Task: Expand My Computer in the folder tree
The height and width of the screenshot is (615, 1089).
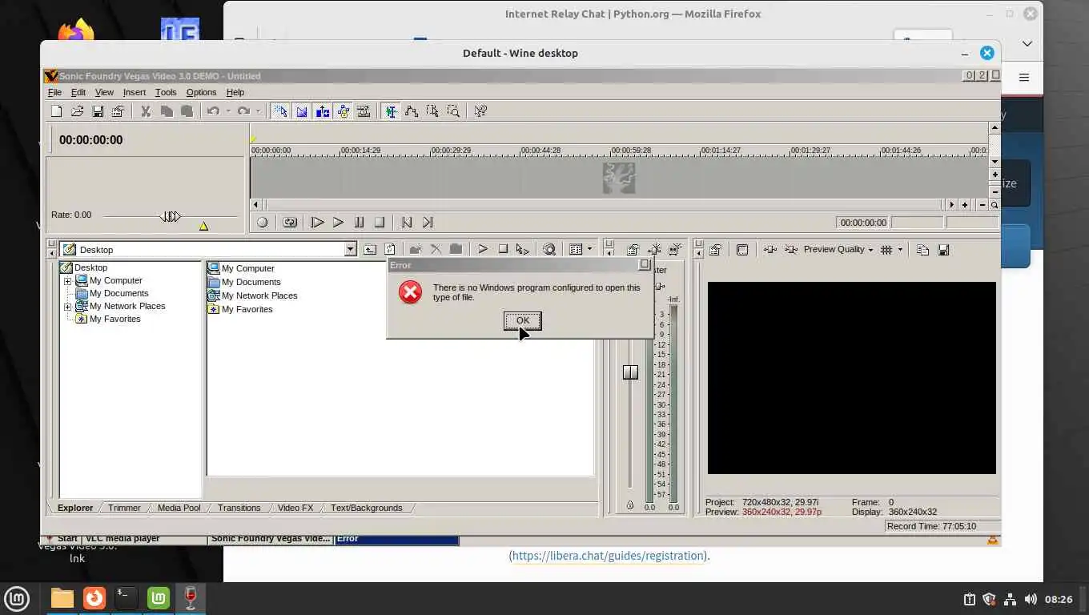Action: (68, 281)
